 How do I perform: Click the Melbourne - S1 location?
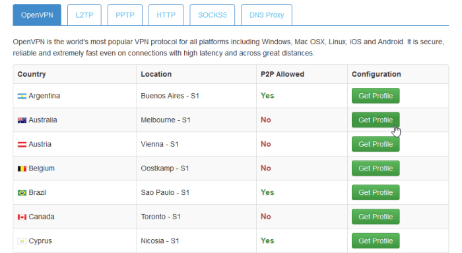[166, 120]
